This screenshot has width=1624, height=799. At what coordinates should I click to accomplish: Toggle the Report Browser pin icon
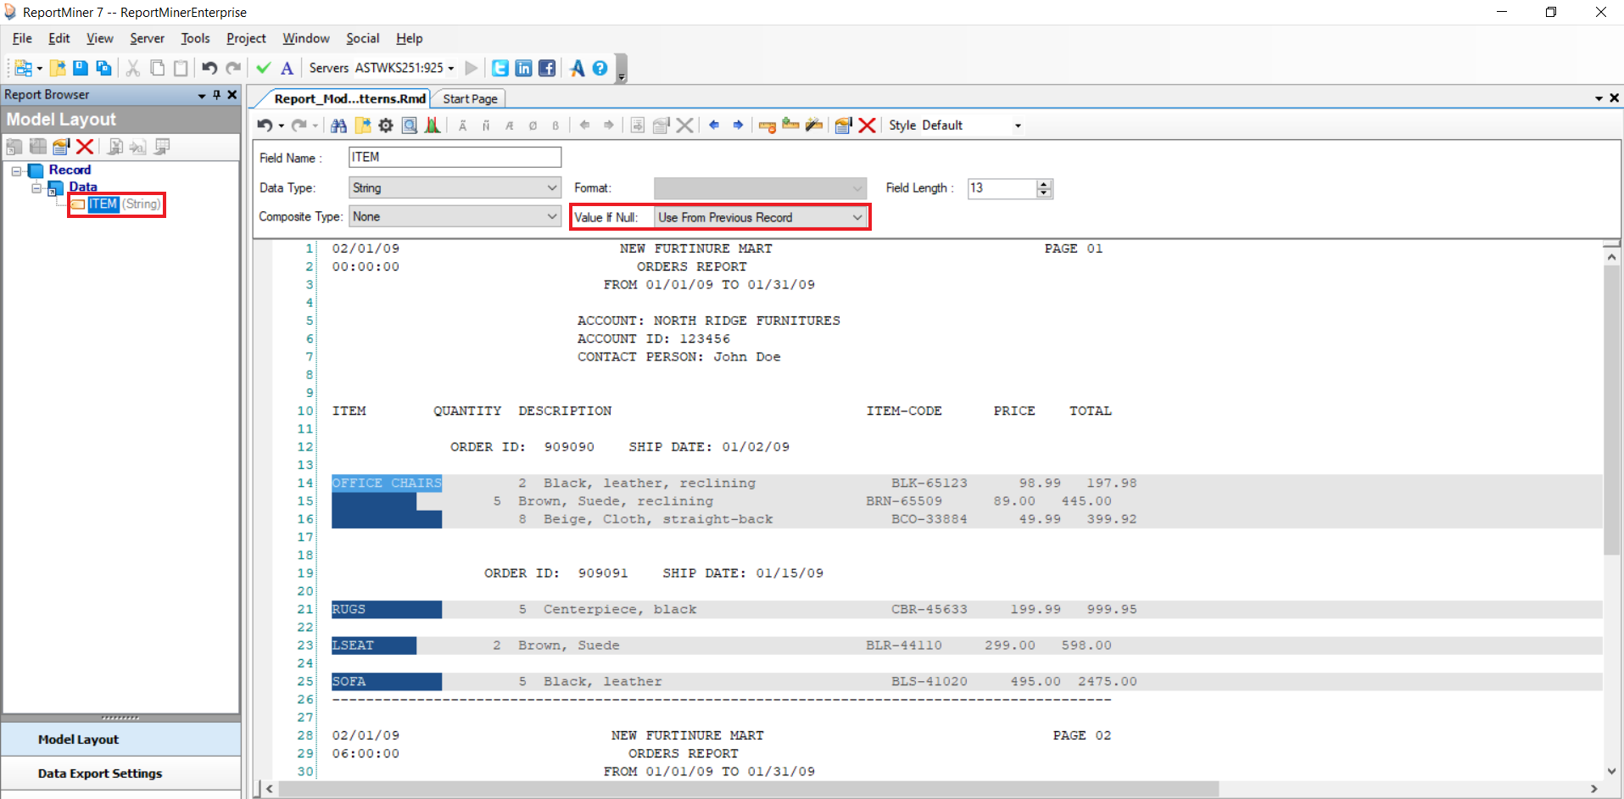click(217, 95)
